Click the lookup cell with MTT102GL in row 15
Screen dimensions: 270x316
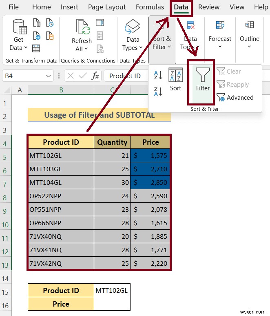pos(112,290)
